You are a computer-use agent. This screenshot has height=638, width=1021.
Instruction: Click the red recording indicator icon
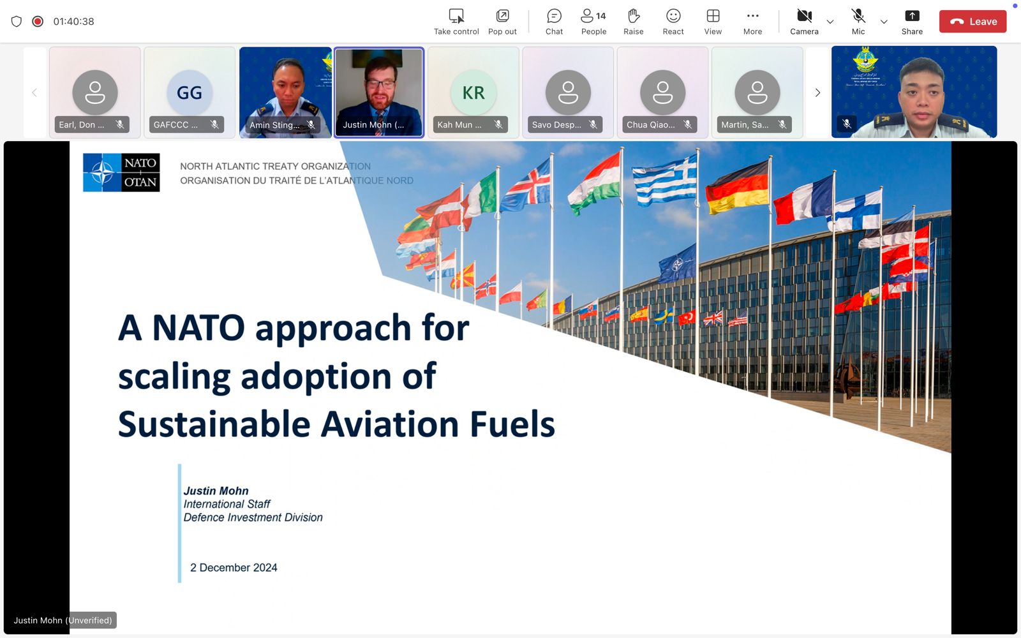click(38, 22)
